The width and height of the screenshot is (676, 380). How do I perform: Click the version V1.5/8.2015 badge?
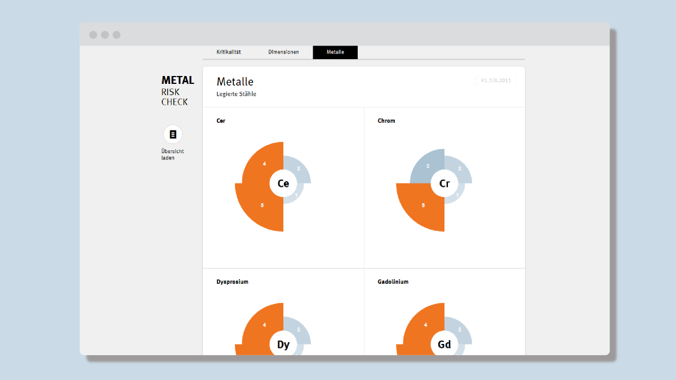[496, 81]
